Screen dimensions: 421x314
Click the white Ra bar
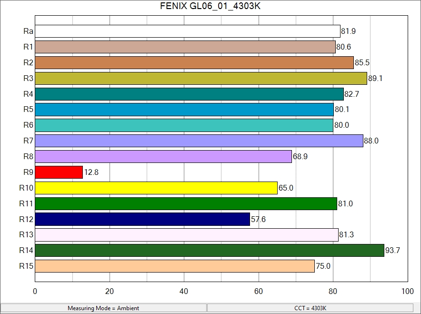188,31
